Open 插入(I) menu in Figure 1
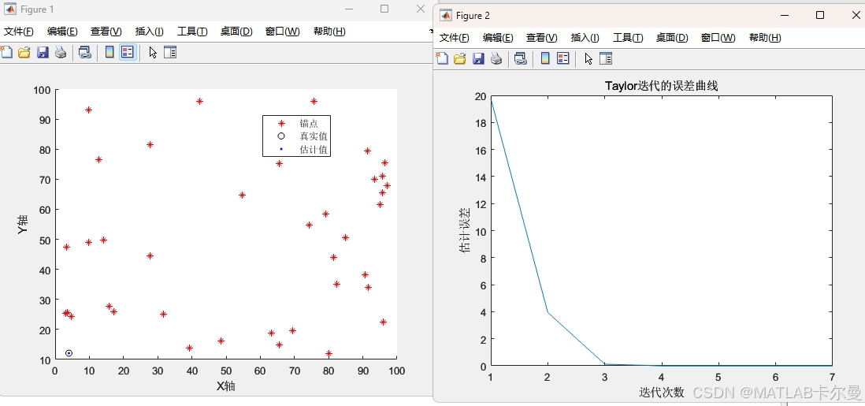The height and width of the screenshot is (406, 865). 150,32
